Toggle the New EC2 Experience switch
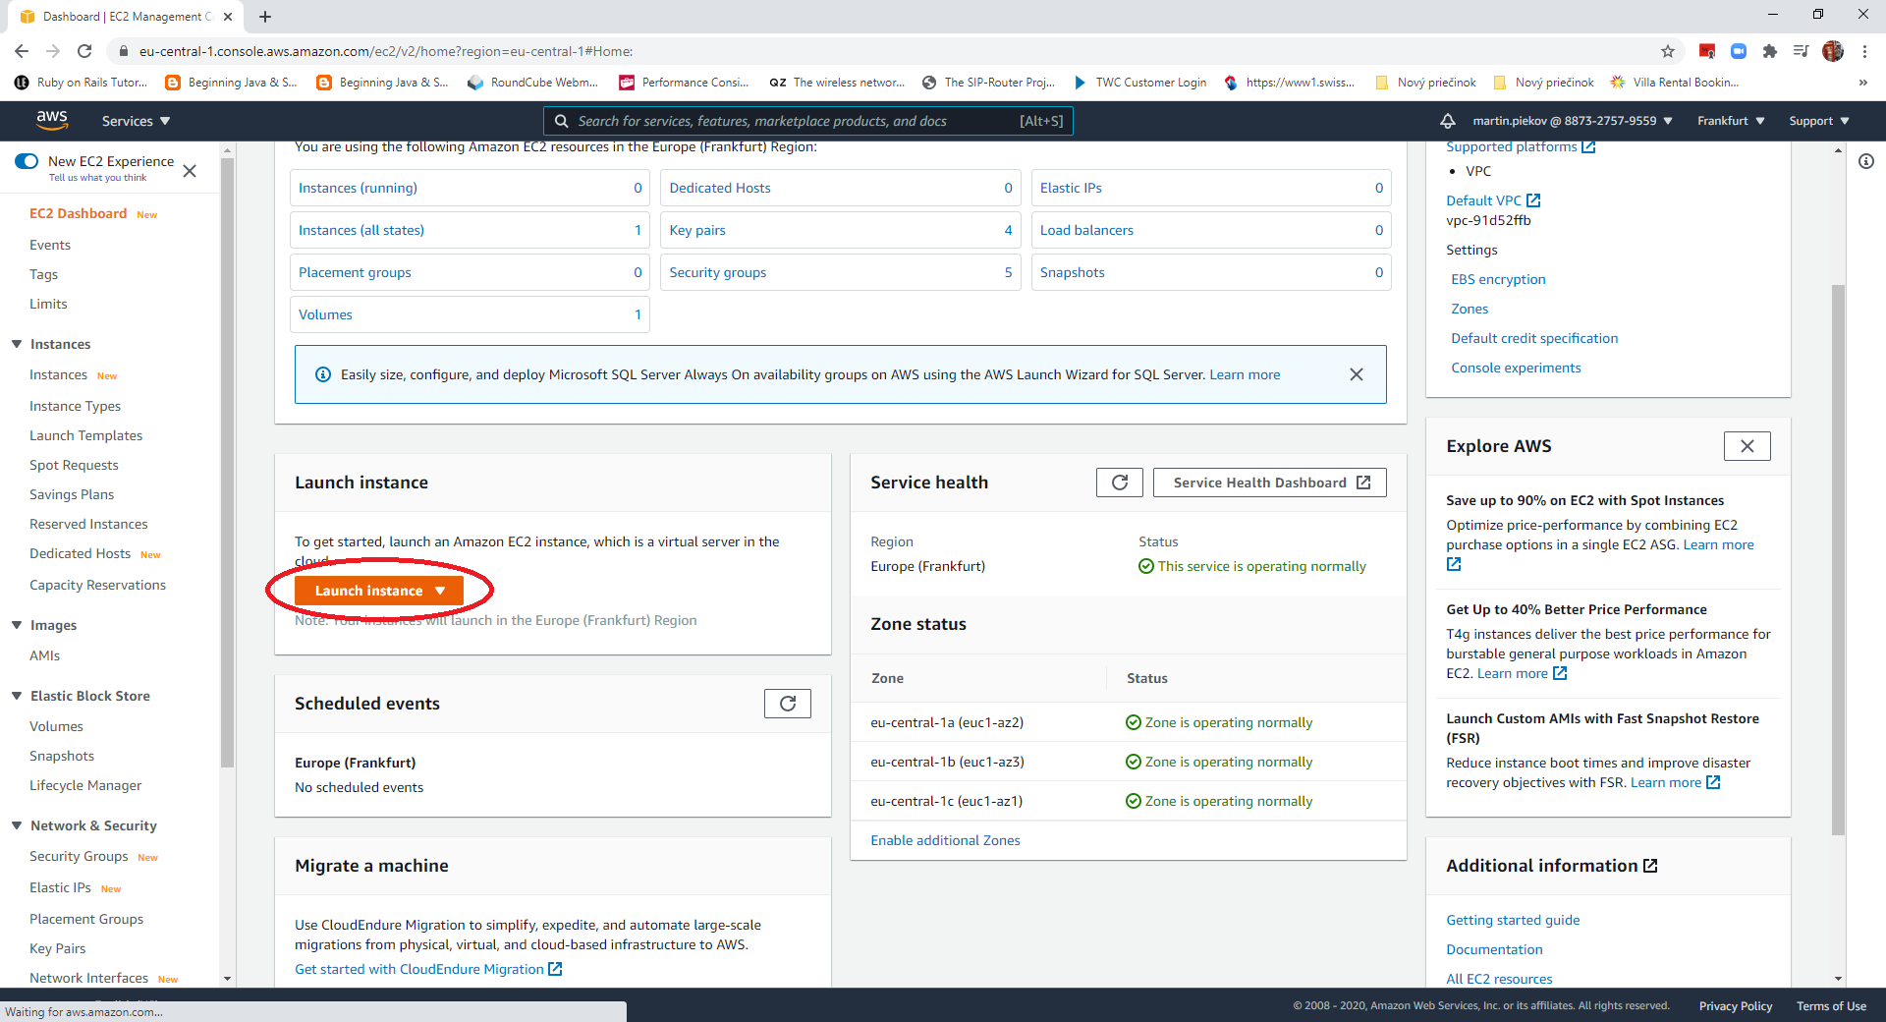Viewport: 1886px width, 1022px height. tap(27, 161)
